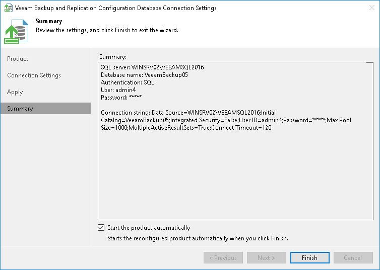
Task: Click the Review the settings instruction text
Action: click(x=107, y=30)
